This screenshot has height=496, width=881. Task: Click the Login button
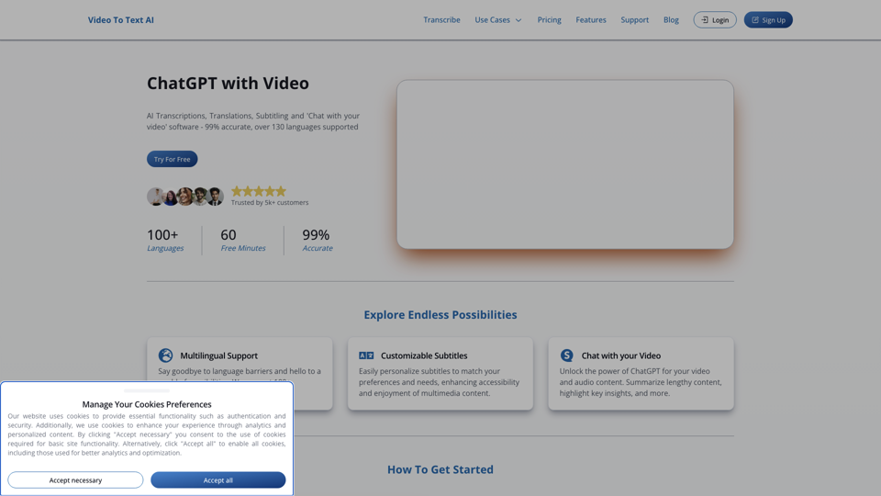[715, 19]
